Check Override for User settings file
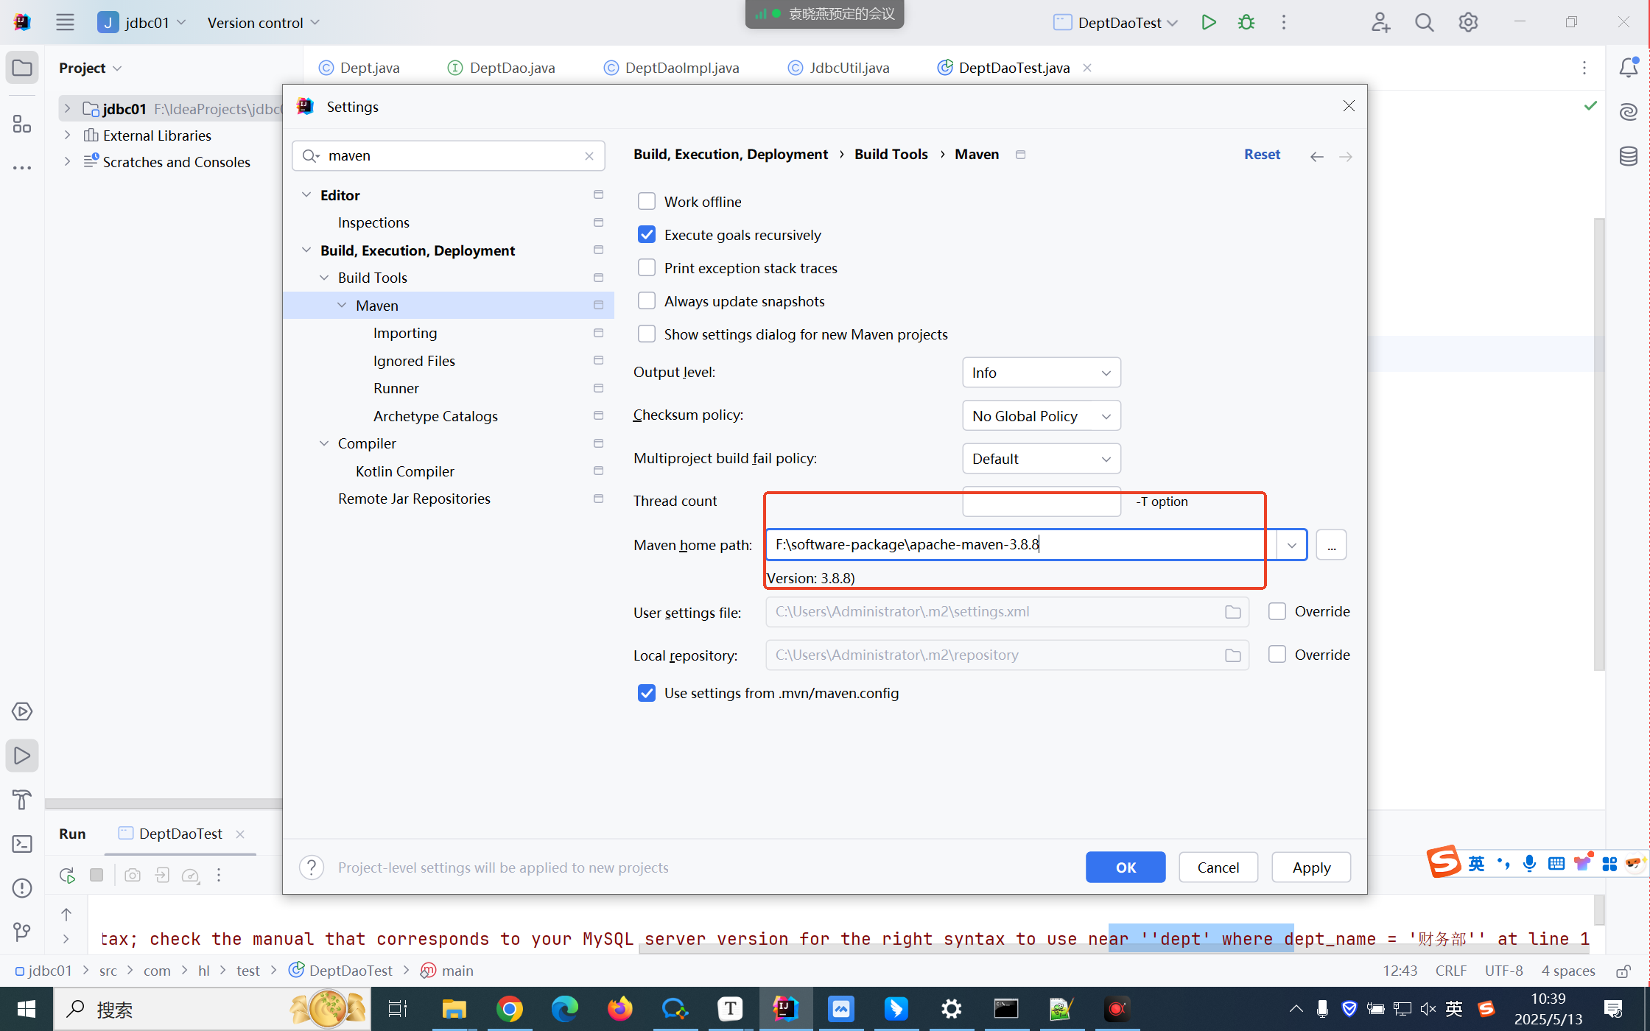1650x1031 pixels. coord(1277,611)
